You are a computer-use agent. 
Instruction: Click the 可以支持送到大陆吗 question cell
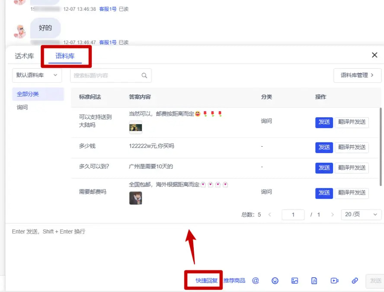95,121
